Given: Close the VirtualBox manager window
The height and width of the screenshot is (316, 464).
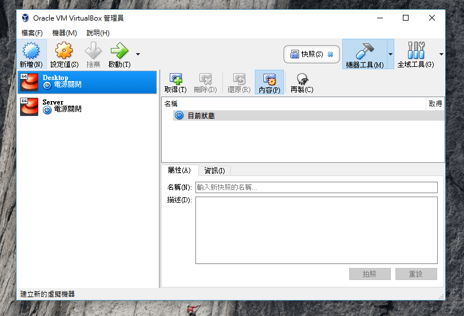Looking at the screenshot, I should (432, 18).
